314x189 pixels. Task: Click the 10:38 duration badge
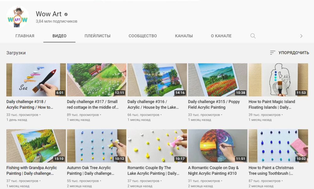241,93
